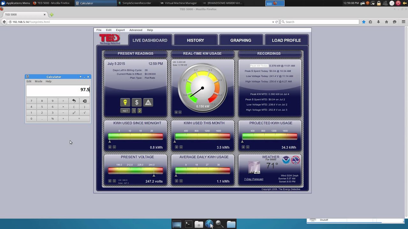Click the Calculator percent button
Screen dimensions: 408x229
point(53,119)
